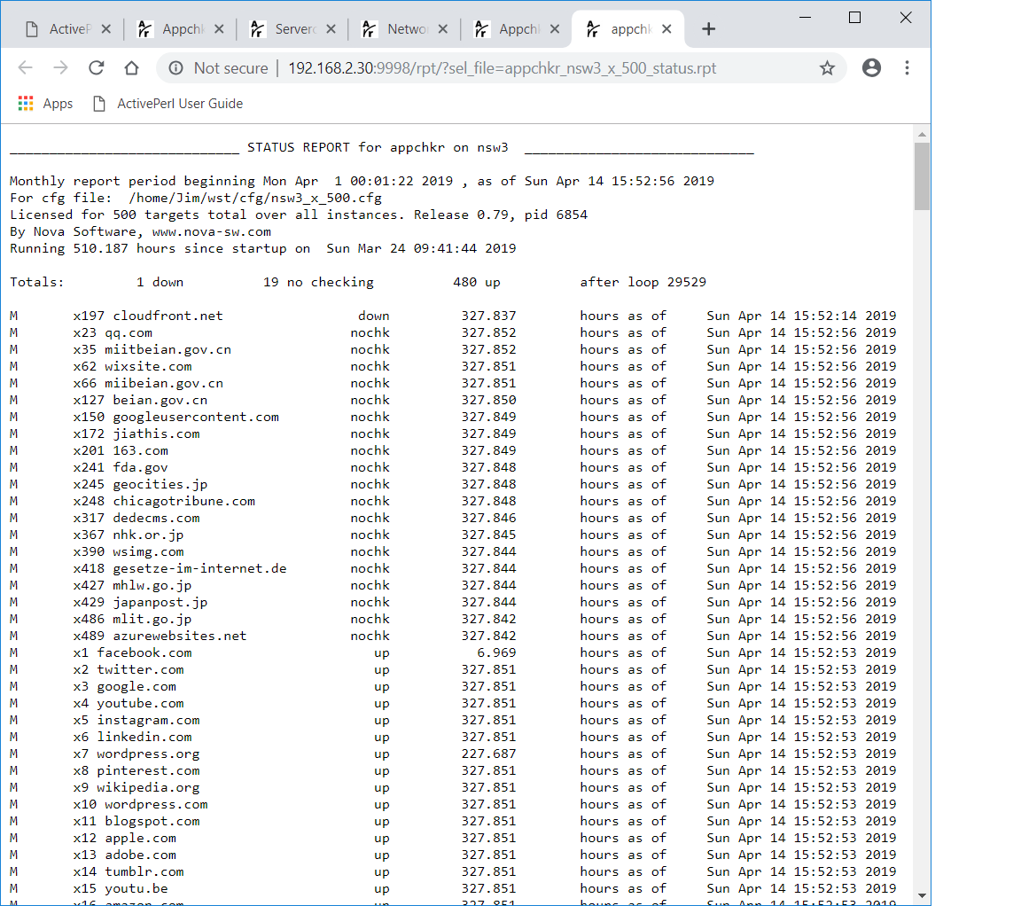
Task: Click the x418 gesetze-im-internet.de entry
Action: tap(180, 568)
